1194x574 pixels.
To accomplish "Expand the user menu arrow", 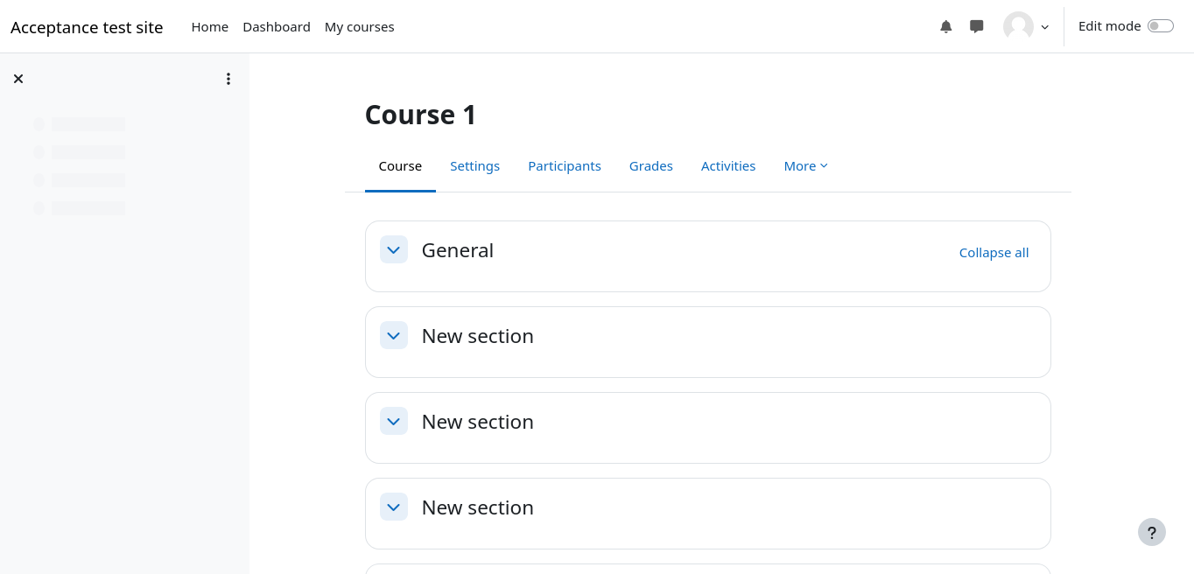I will pos(1044,27).
